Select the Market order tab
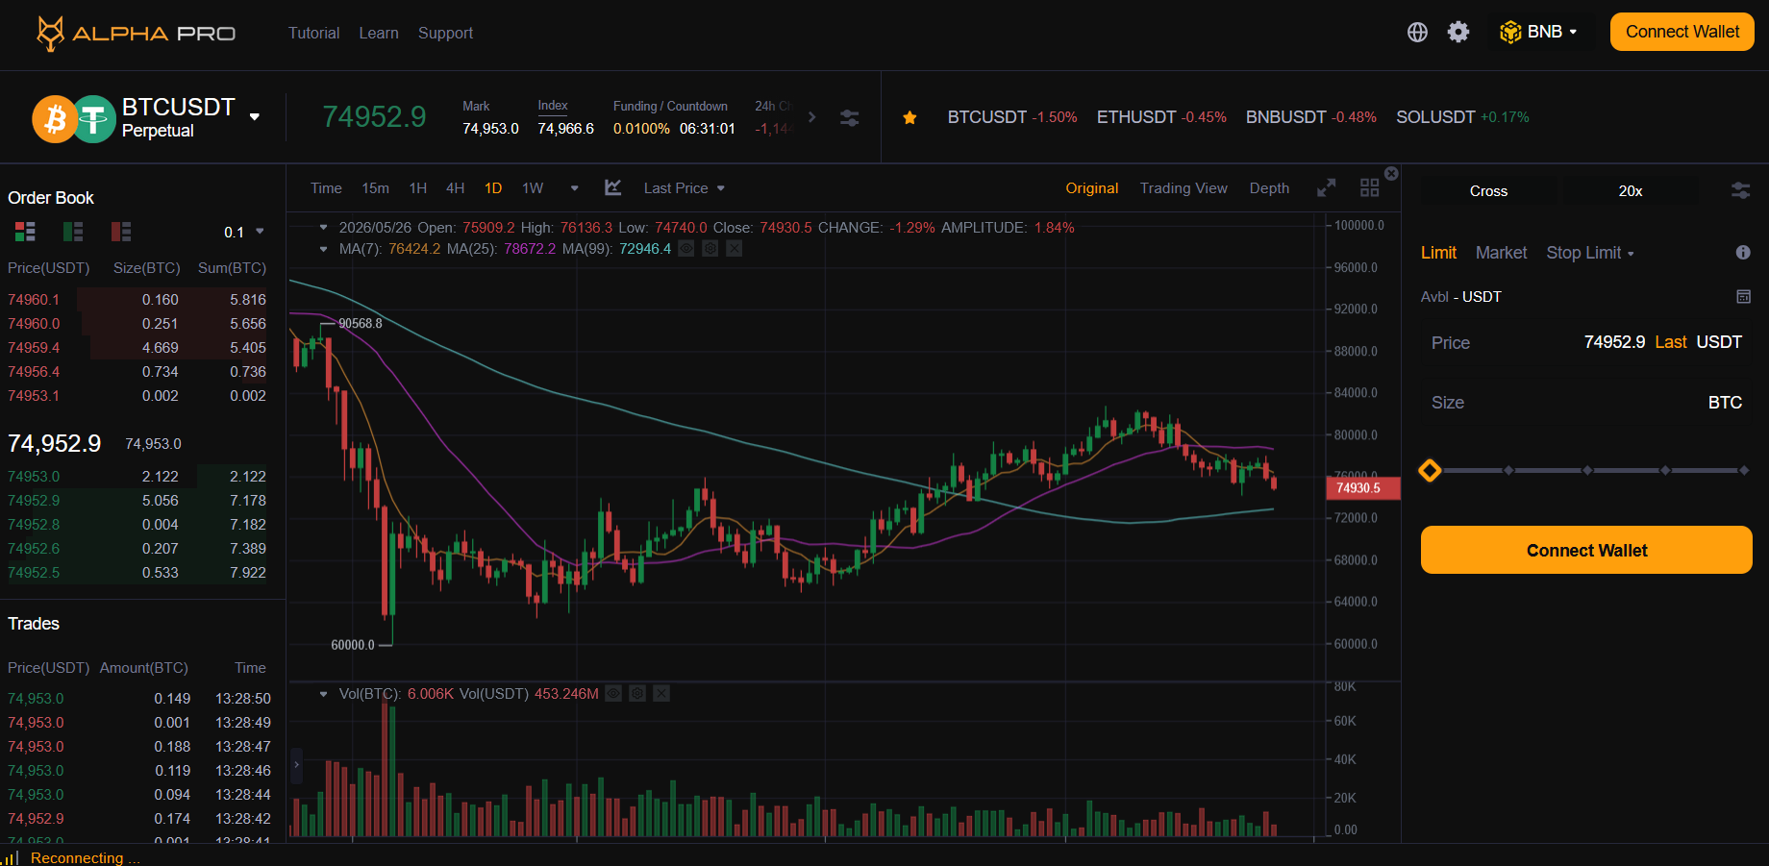Viewport: 1769px width, 866px height. click(1501, 253)
